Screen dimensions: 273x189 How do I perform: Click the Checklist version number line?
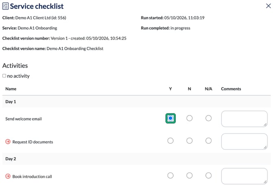click(x=64, y=38)
